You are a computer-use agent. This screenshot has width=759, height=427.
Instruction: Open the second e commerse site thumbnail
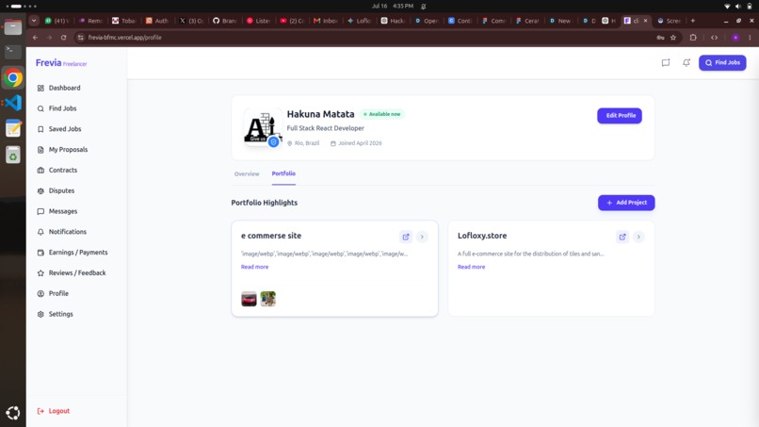coord(267,299)
